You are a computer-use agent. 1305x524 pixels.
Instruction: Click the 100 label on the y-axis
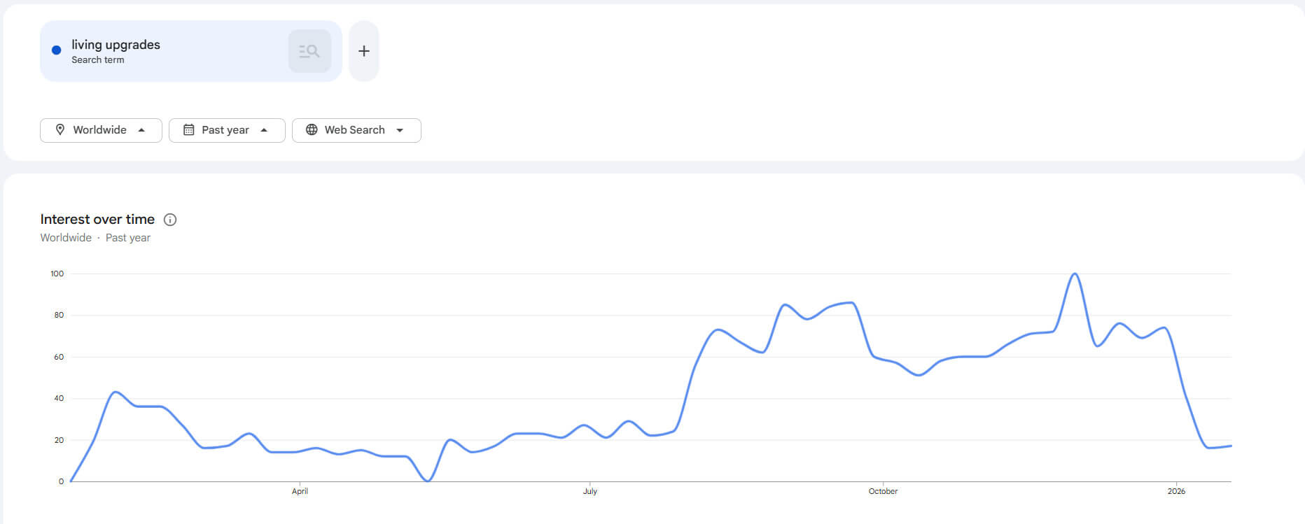tap(57, 274)
